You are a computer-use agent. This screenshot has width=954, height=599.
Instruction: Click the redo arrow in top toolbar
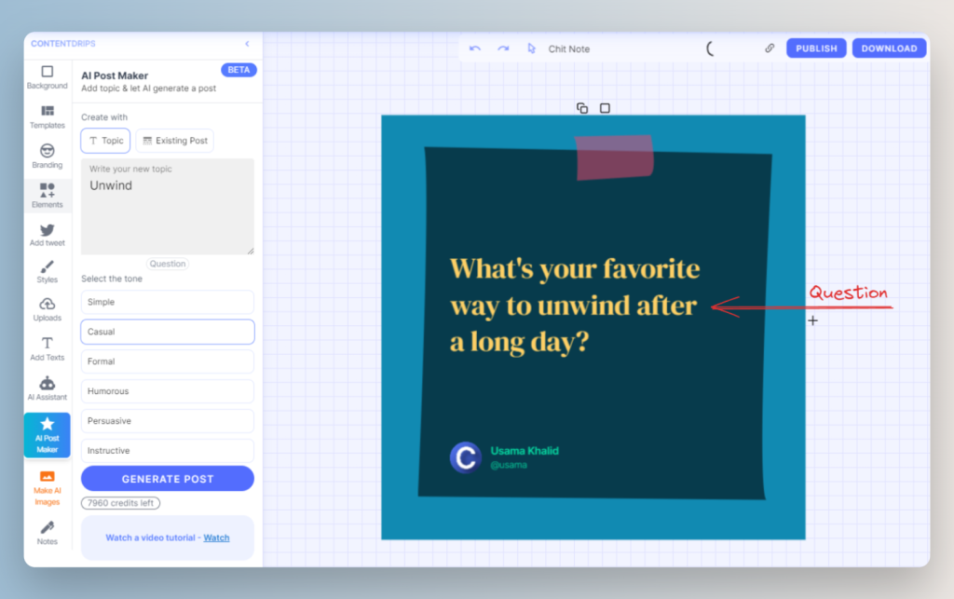[503, 48]
